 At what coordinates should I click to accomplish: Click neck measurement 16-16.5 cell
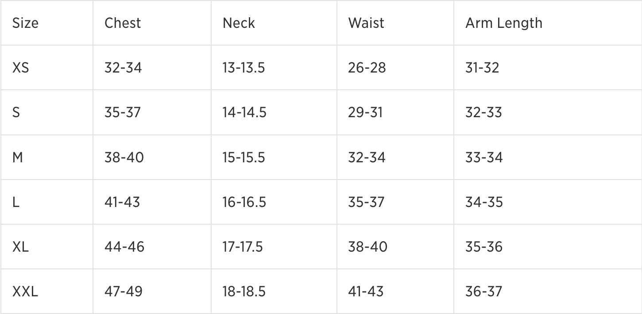(244, 202)
